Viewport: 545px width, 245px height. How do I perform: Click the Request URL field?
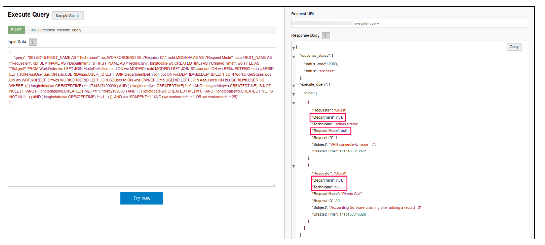tap(410, 24)
